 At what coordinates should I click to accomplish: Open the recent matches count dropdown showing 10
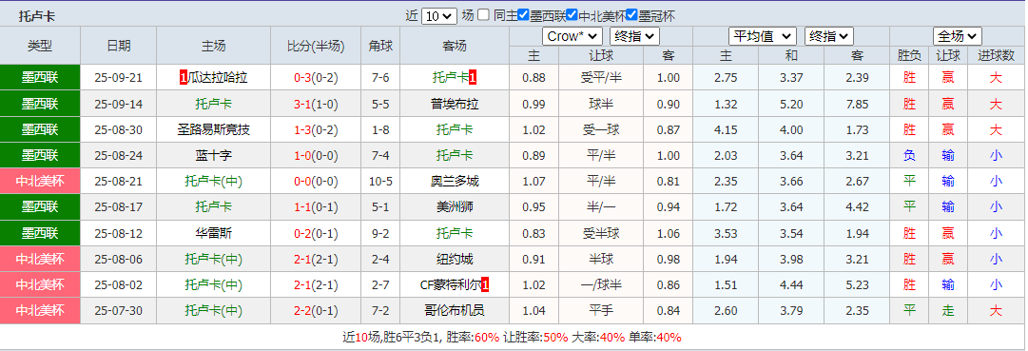[438, 16]
